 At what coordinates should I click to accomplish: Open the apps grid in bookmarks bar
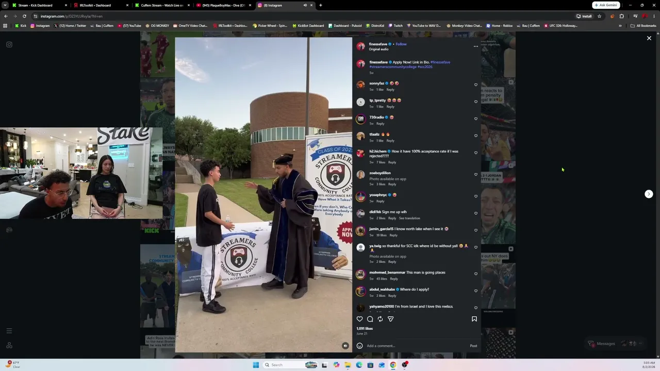coord(5,26)
